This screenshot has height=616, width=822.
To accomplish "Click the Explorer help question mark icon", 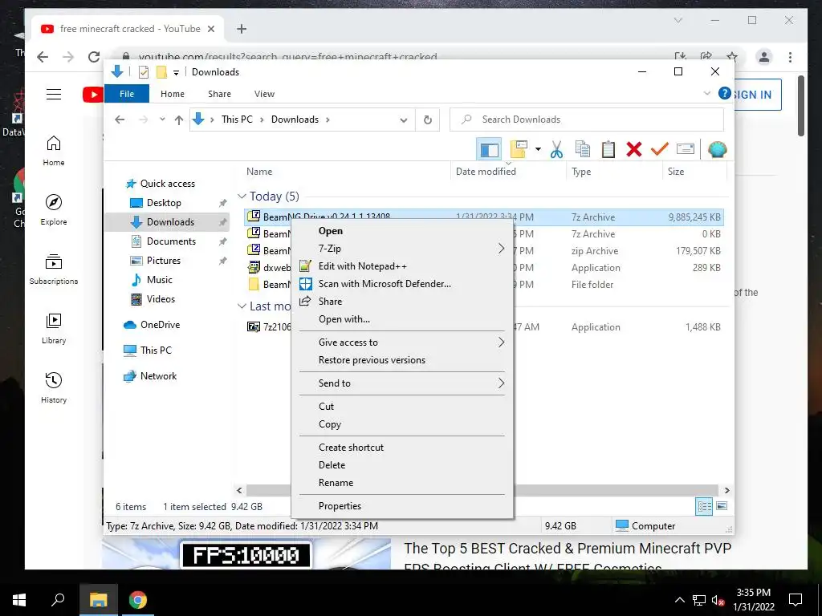I will pyautogui.click(x=725, y=93).
